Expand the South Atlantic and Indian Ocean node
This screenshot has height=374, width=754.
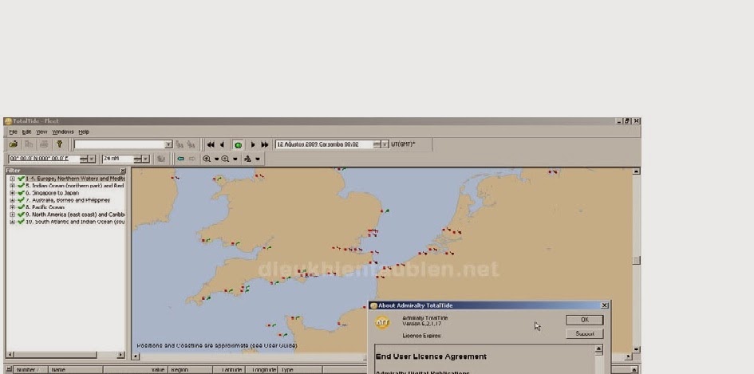pos(12,222)
